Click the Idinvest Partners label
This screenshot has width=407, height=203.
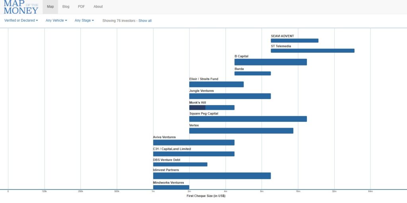pos(166,170)
